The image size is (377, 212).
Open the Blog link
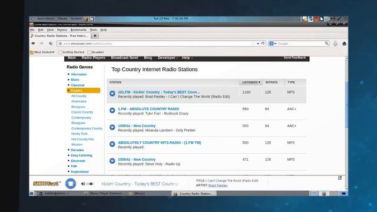coord(148,58)
